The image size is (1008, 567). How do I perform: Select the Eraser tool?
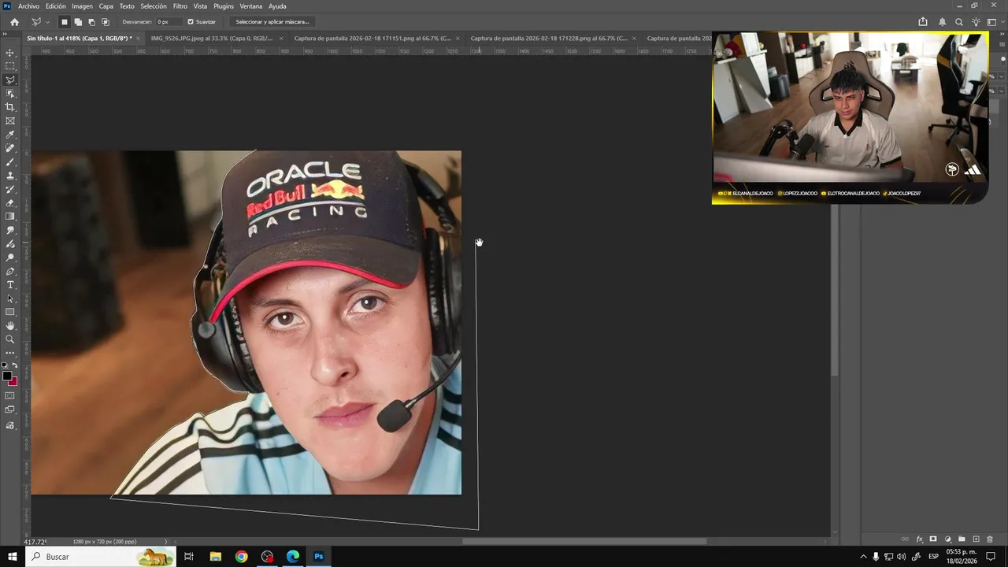pyautogui.click(x=10, y=203)
